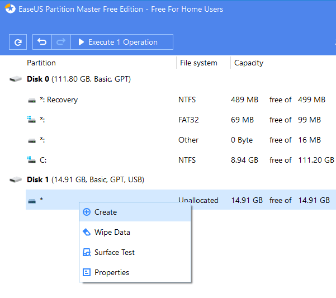Click the Surface Test icon
The height and width of the screenshot is (298, 336).
87,253
